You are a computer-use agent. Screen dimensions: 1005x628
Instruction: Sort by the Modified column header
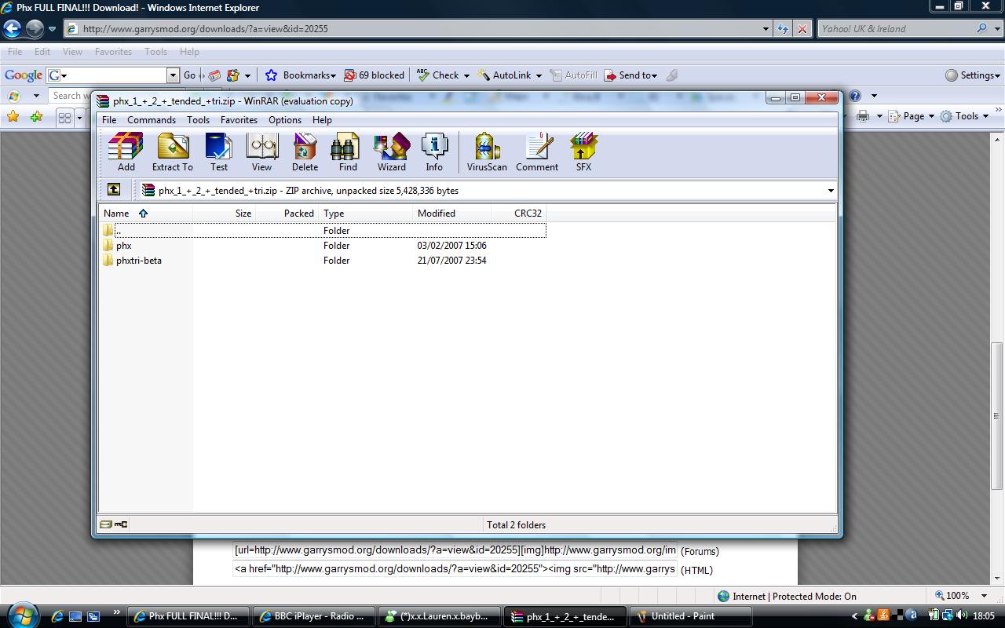[x=451, y=214]
